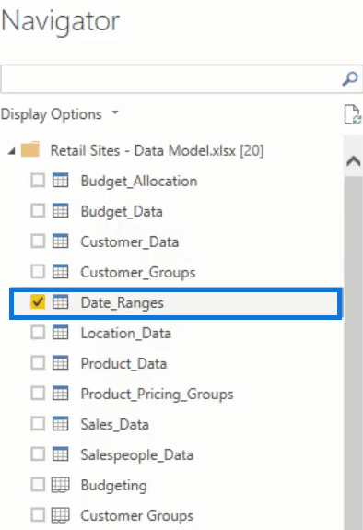Click the search magnifier icon

350,78
